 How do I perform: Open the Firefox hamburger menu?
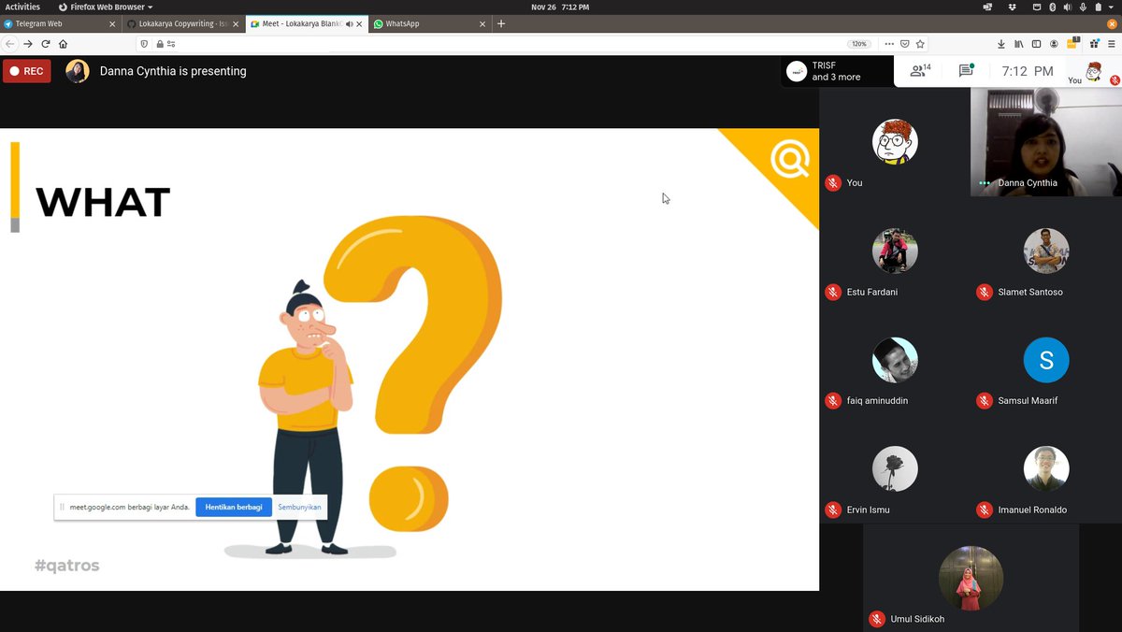point(1111,44)
